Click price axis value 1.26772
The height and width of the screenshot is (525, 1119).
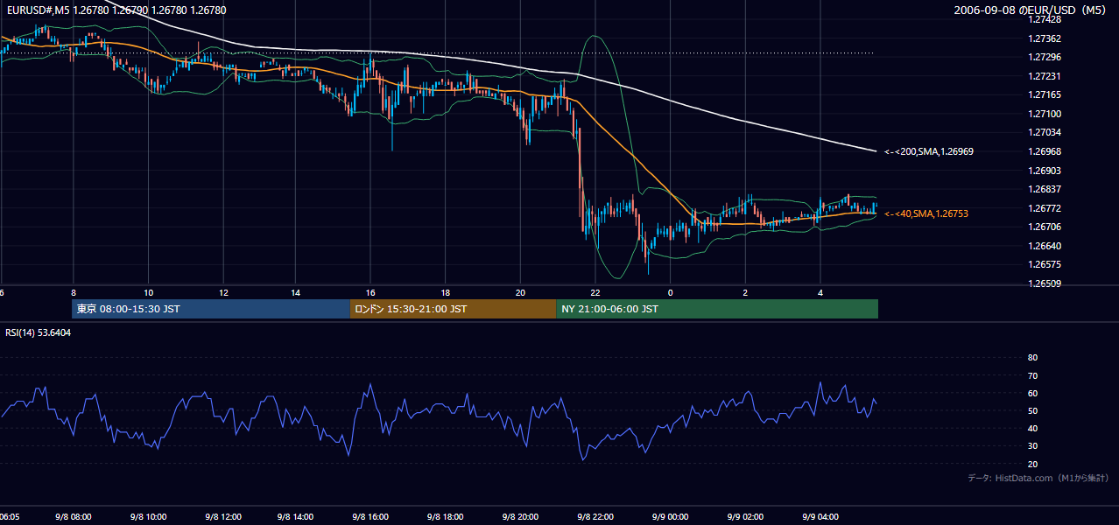click(x=1045, y=208)
